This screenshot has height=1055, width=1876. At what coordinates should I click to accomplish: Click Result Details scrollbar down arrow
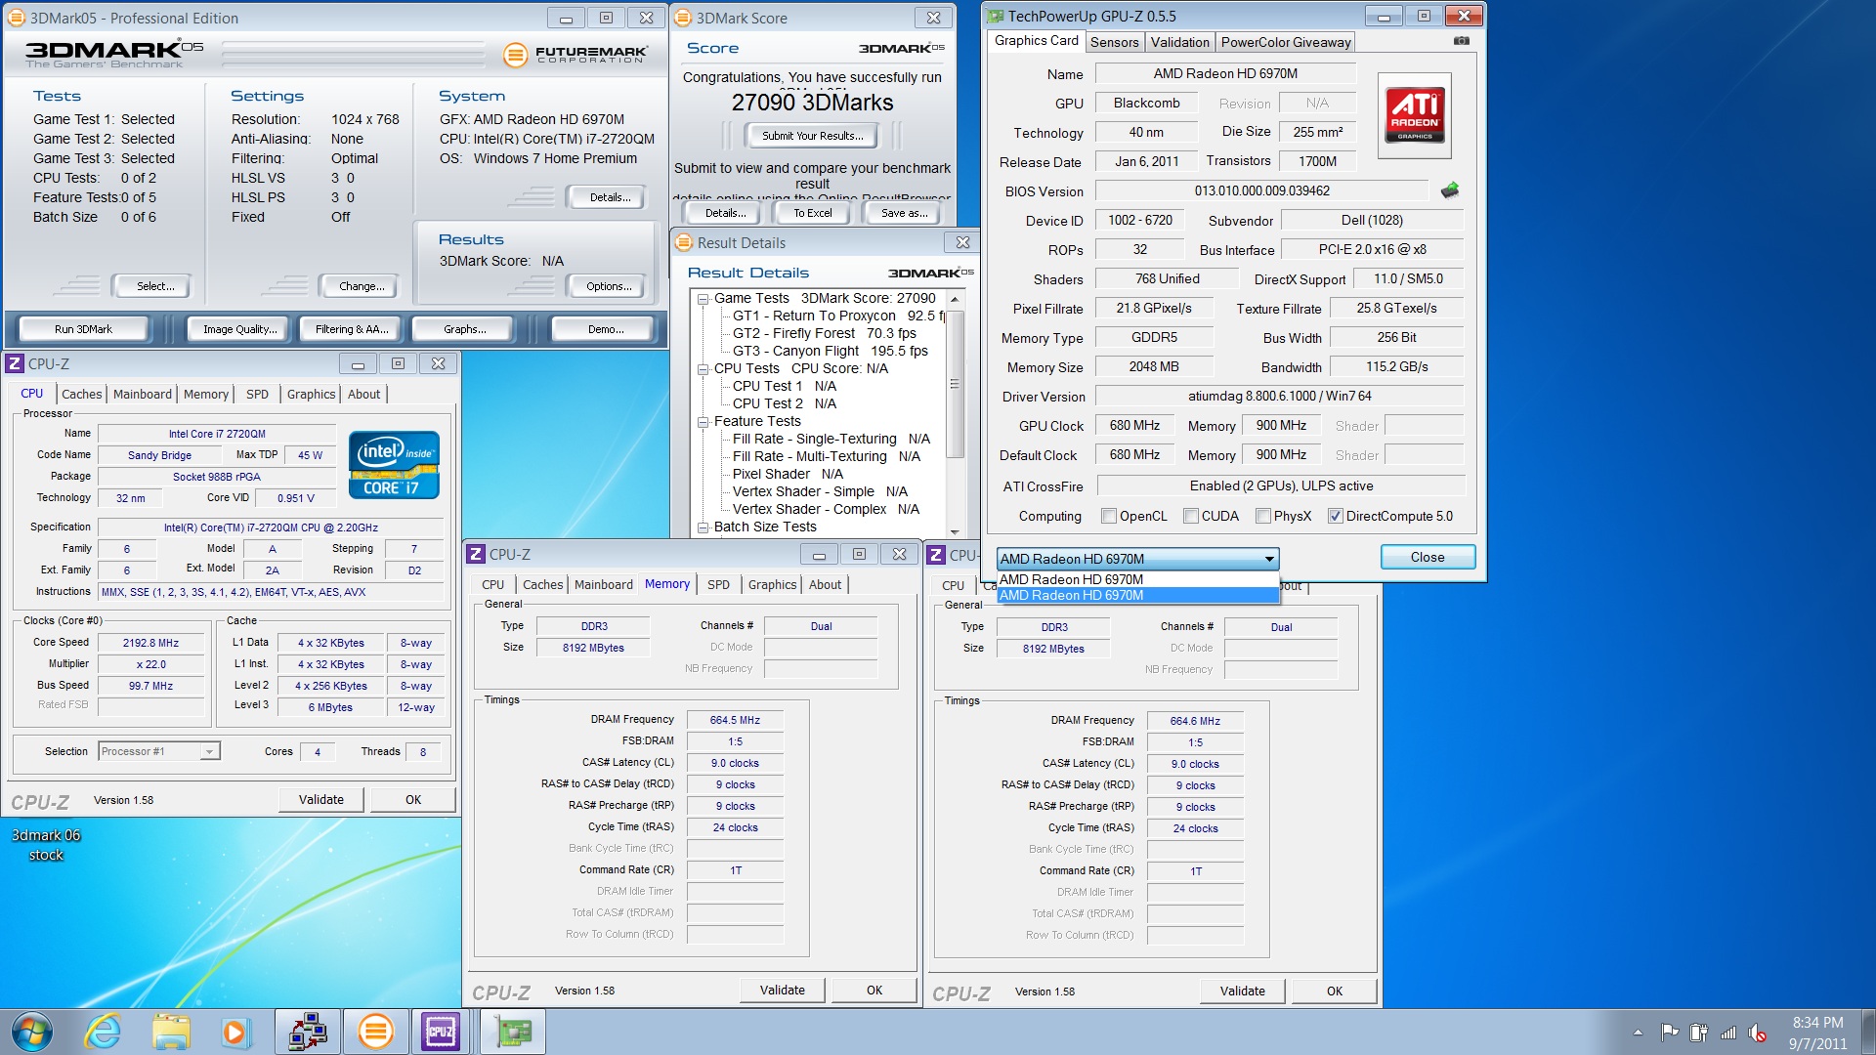coord(955,530)
